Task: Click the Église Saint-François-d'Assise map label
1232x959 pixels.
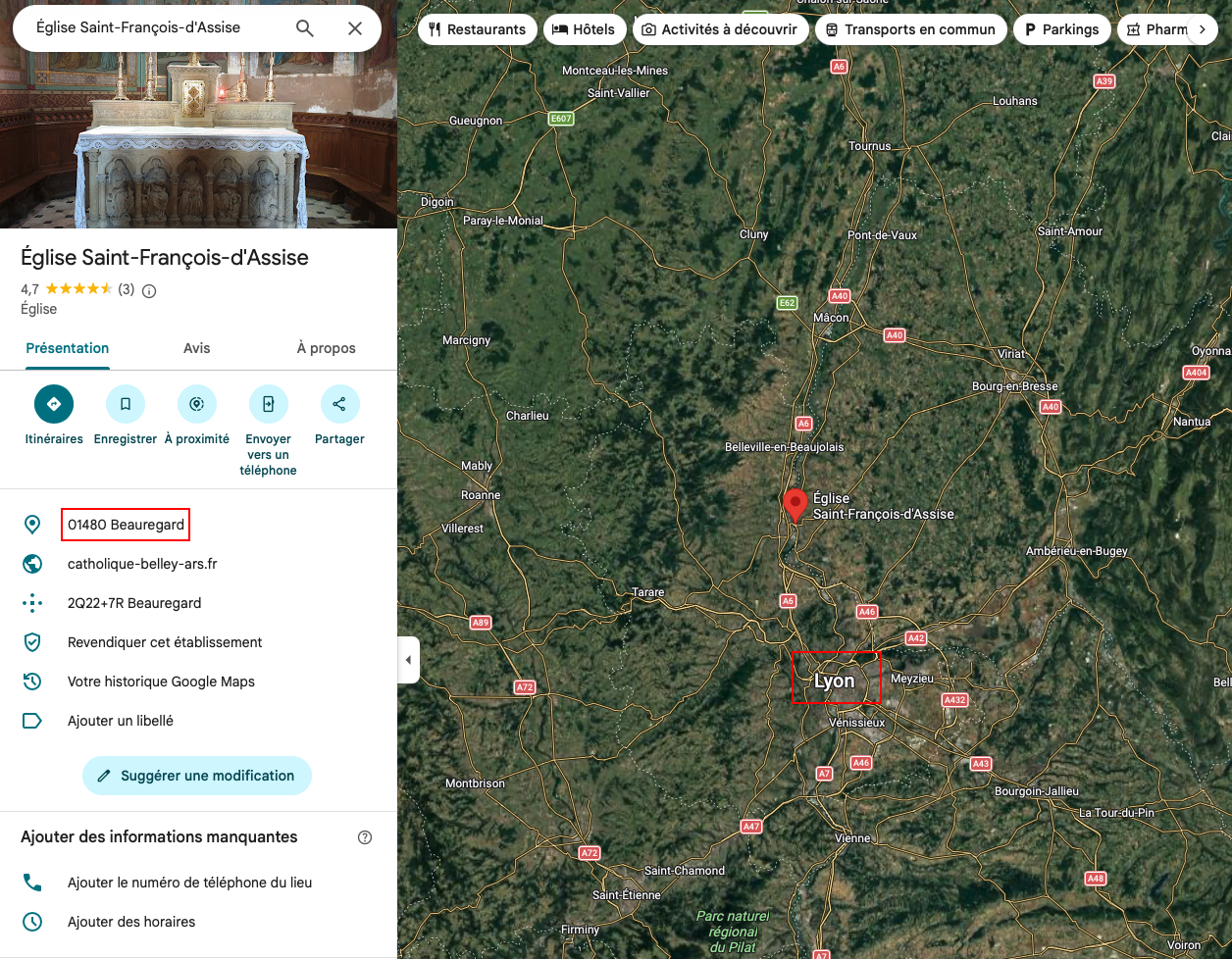Action: [x=884, y=506]
